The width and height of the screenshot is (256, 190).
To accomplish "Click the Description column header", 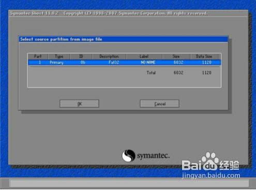I will pos(109,56).
